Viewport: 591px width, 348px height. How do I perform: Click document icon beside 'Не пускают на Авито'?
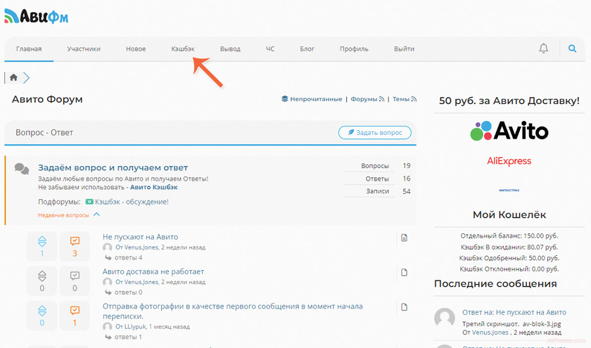[404, 238]
